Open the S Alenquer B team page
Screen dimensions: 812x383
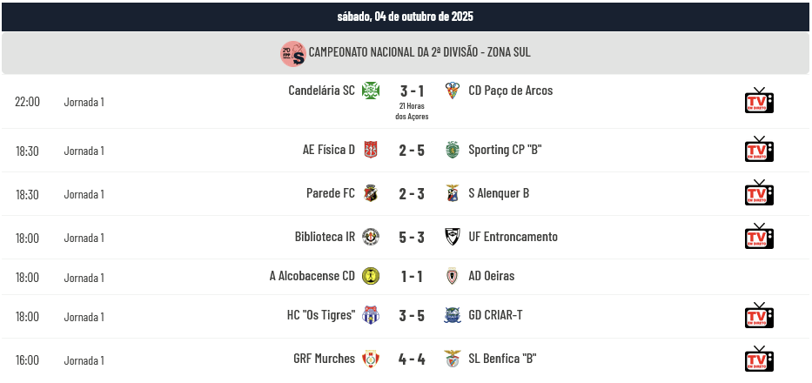[x=498, y=193]
